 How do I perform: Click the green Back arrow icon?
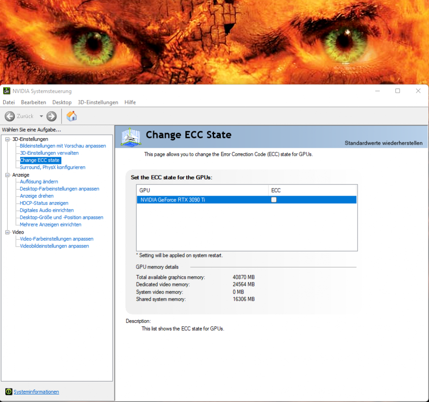[10, 116]
